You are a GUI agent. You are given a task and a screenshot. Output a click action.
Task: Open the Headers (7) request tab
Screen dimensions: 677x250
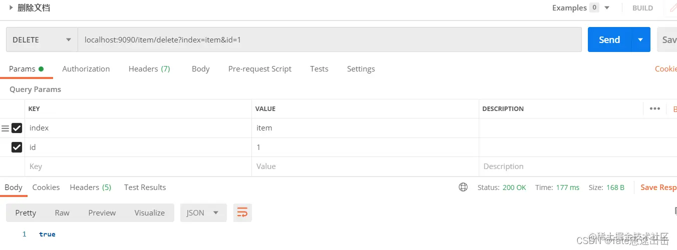[149, 69]
